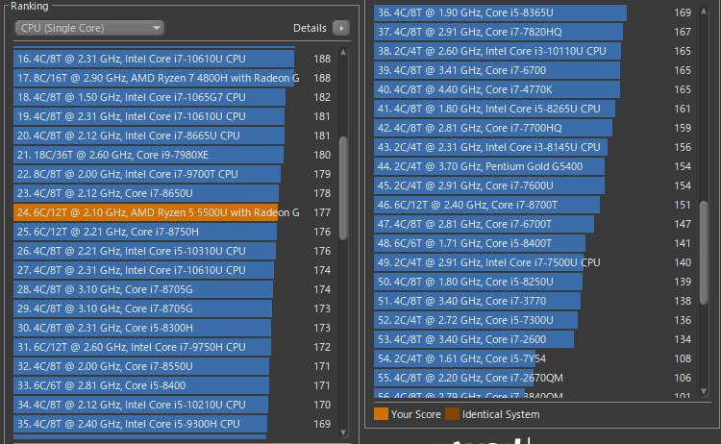
Task: Select the Core i7-8750H entry scoring 176
Action: coord(146,232)
